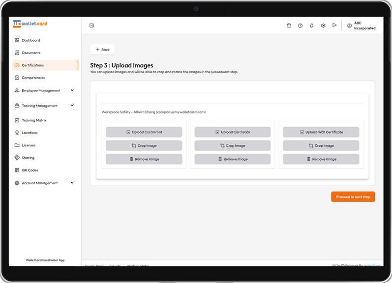
Task: Expand the Account Management chevron
Action: pyautogui.click(x=72, y=183)
